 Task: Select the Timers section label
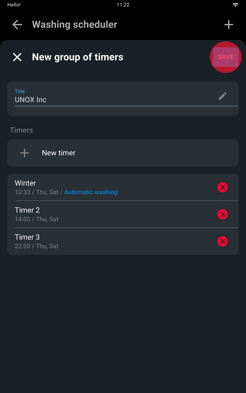click(22, 130)
